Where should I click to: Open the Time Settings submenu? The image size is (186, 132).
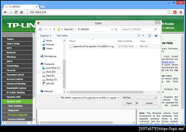(x=17, y=106)
